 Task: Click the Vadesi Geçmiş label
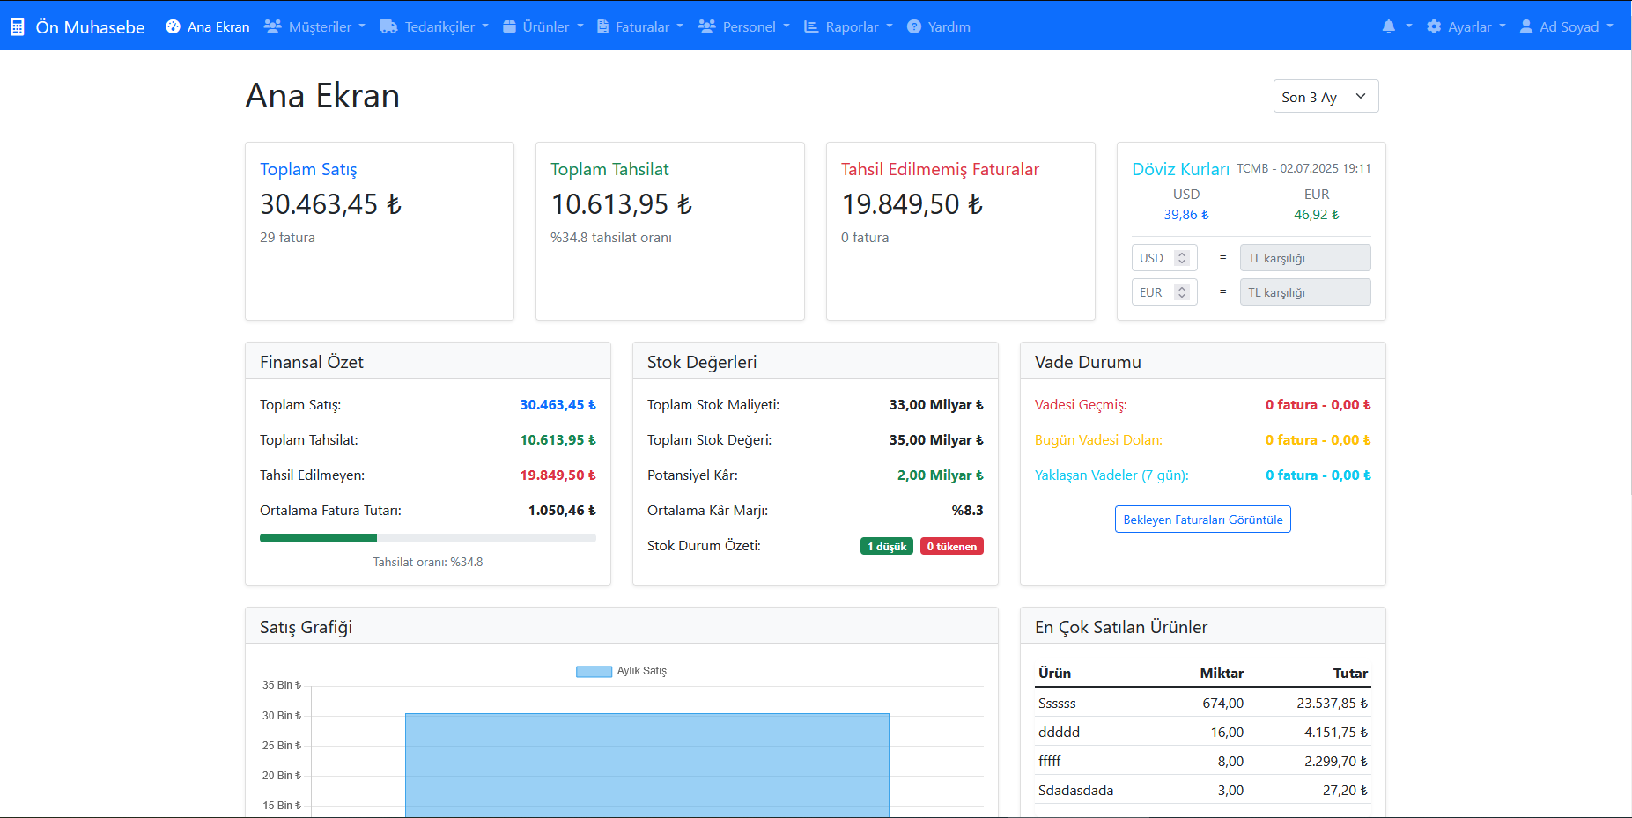[x=1081, y=405]
